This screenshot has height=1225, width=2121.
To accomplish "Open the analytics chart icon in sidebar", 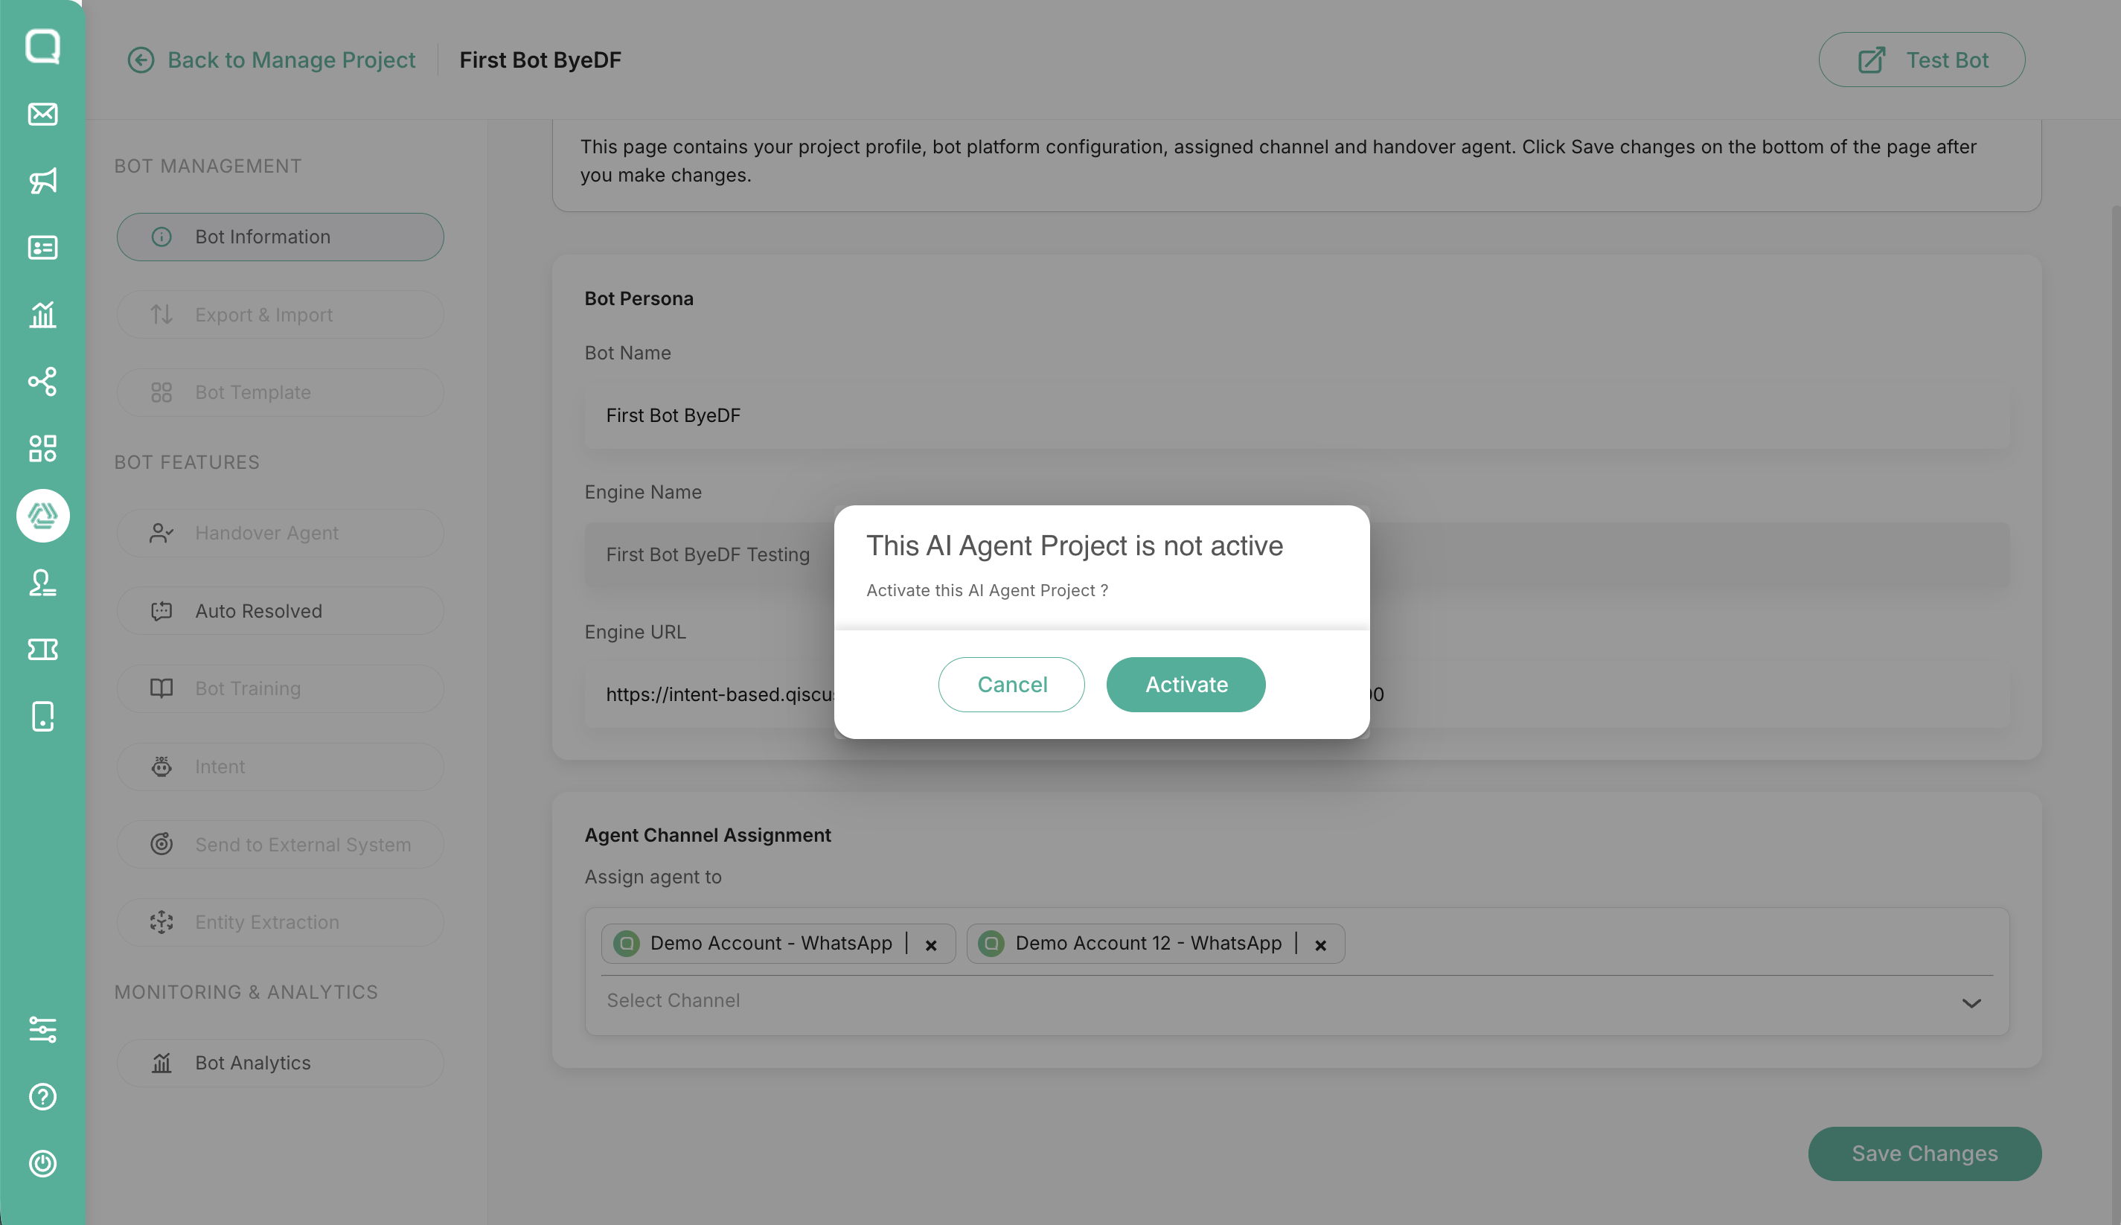I will pyautogui.click(x=43, y=315).
